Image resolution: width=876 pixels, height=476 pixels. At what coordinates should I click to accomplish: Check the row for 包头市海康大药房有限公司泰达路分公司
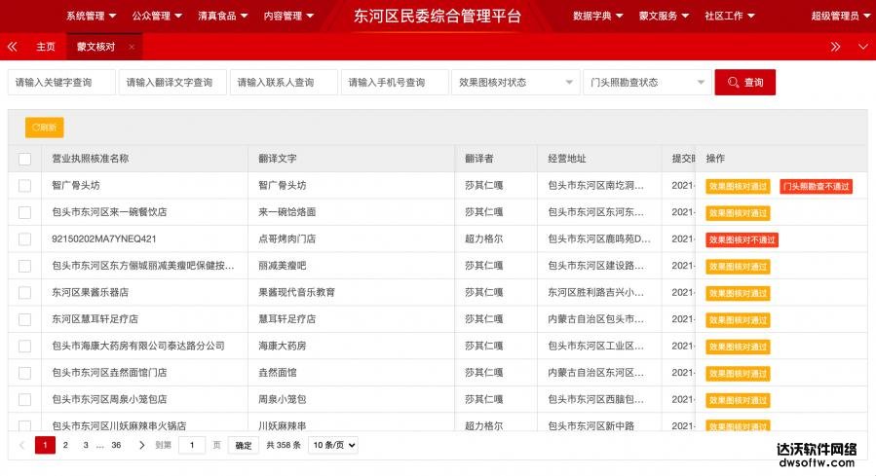click(24, 346)
